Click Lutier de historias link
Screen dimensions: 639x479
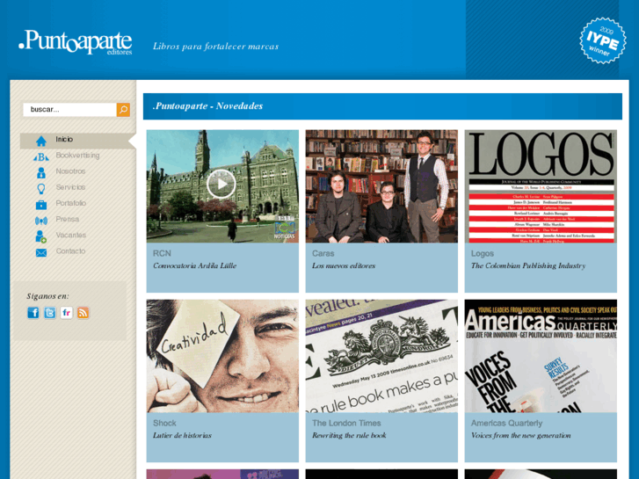click(182, 435)
